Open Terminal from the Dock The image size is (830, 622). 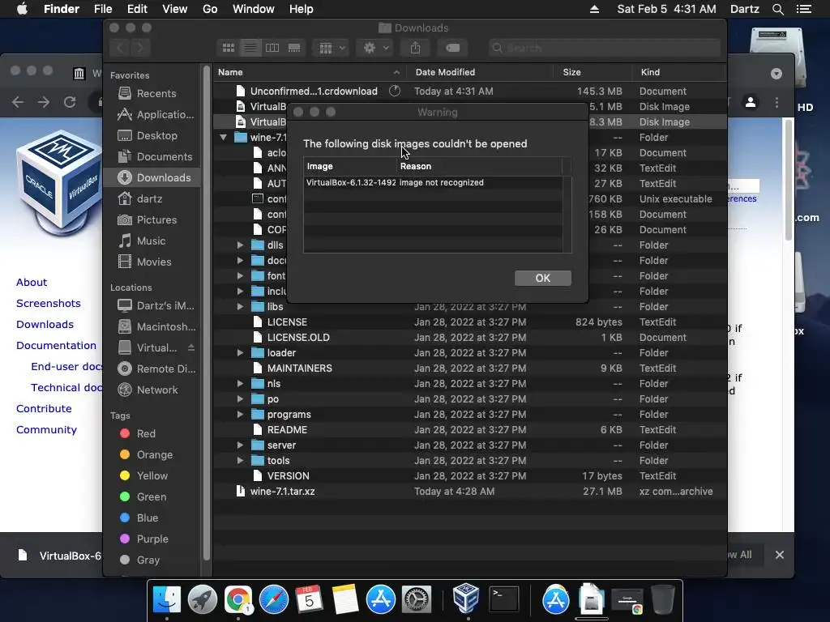point(503,600)
